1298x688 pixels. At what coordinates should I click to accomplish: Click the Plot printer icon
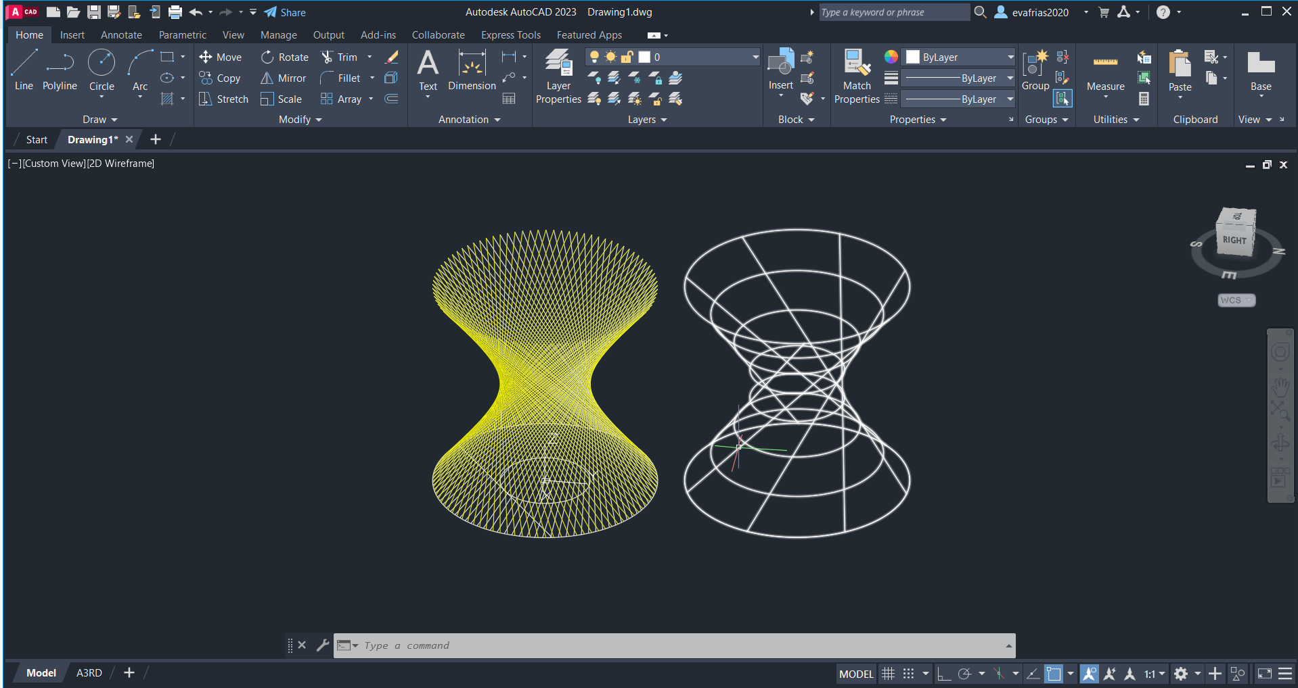coord(175,12)
